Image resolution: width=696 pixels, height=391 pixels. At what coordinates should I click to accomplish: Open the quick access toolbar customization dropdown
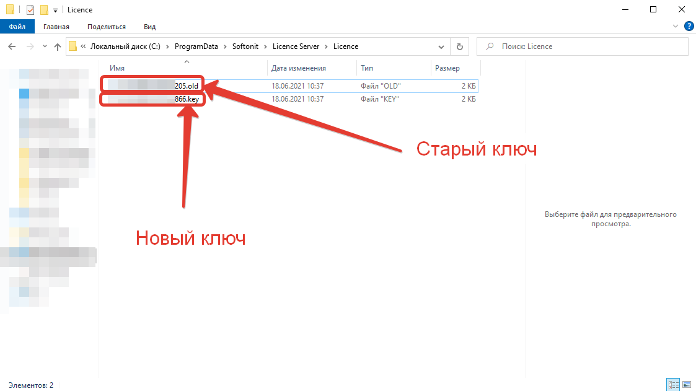(x=55, y=9)
